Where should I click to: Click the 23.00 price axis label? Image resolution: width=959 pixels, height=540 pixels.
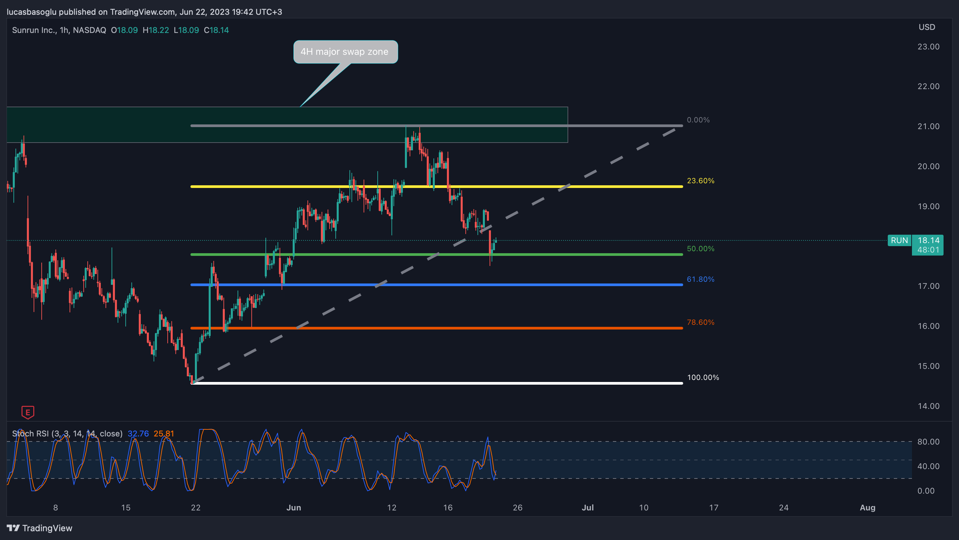[928, 46]
